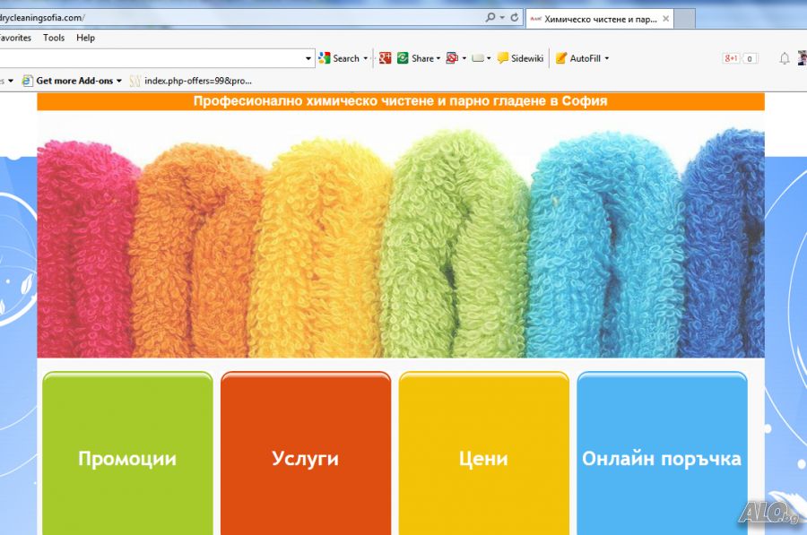Click the Google Search toolbar button

click(339, 58)
